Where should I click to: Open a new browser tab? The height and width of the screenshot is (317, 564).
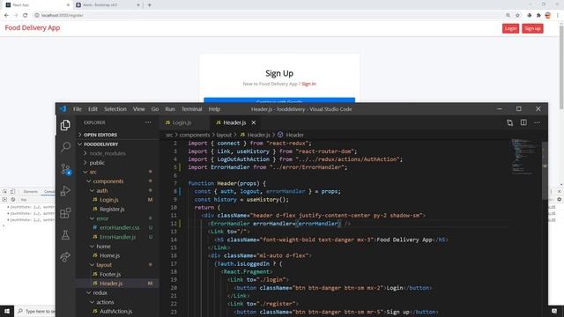[x=149, y=5]
